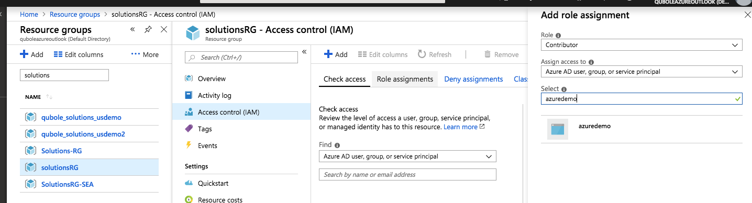The height and width of the screenshot is (203, 752).
Task: Pin the Resource groups blade
Action: tap(148, 29)
